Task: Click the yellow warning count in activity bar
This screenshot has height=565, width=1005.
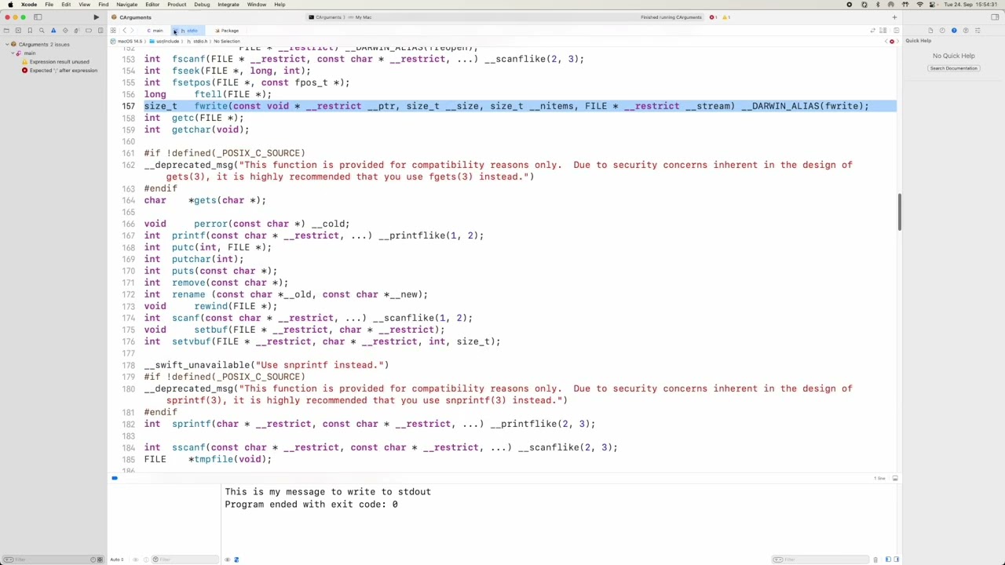Action: [726, 17]
